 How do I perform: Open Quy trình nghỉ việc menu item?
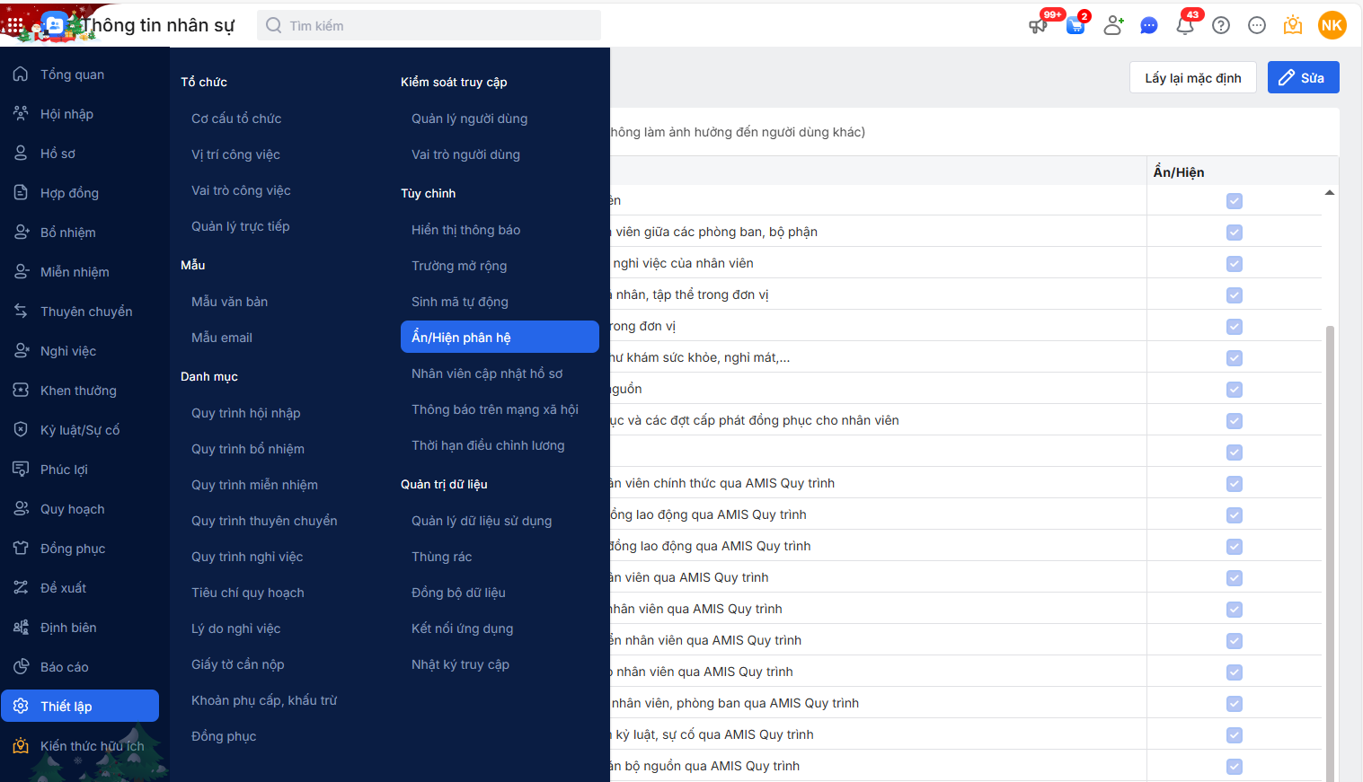(247, 557)
